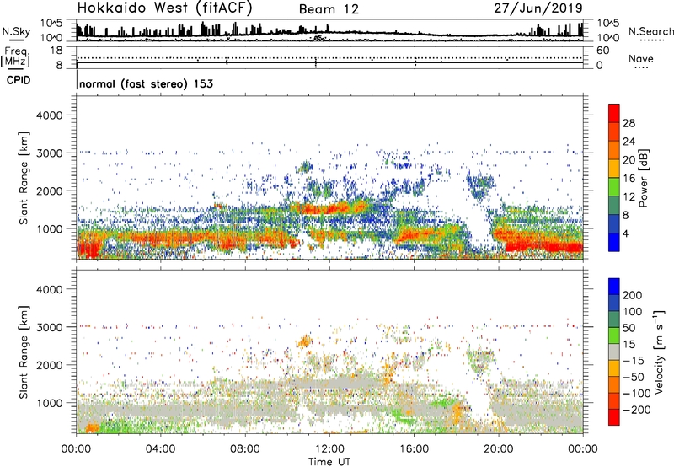This screenshot has width=674, height=467.
Task: Click the 'Freq. [MHz]' axis label
Action: click(x=15, y=57)
